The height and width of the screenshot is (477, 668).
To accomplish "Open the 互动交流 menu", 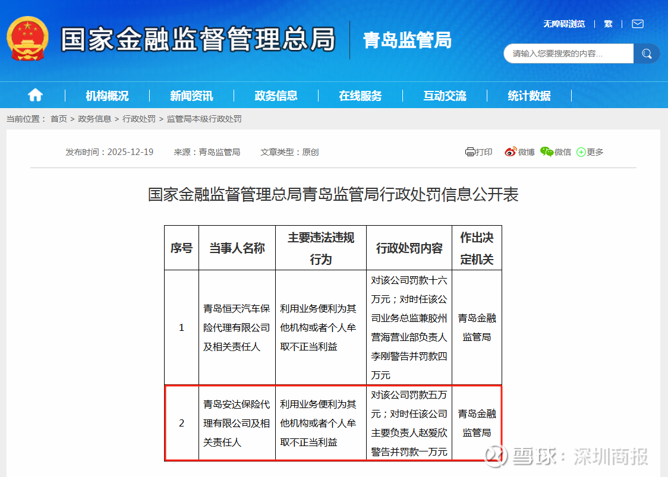I will [x=445, y=96].
